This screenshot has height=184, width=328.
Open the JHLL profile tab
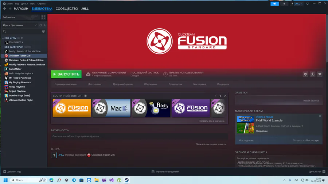(85, 9)
